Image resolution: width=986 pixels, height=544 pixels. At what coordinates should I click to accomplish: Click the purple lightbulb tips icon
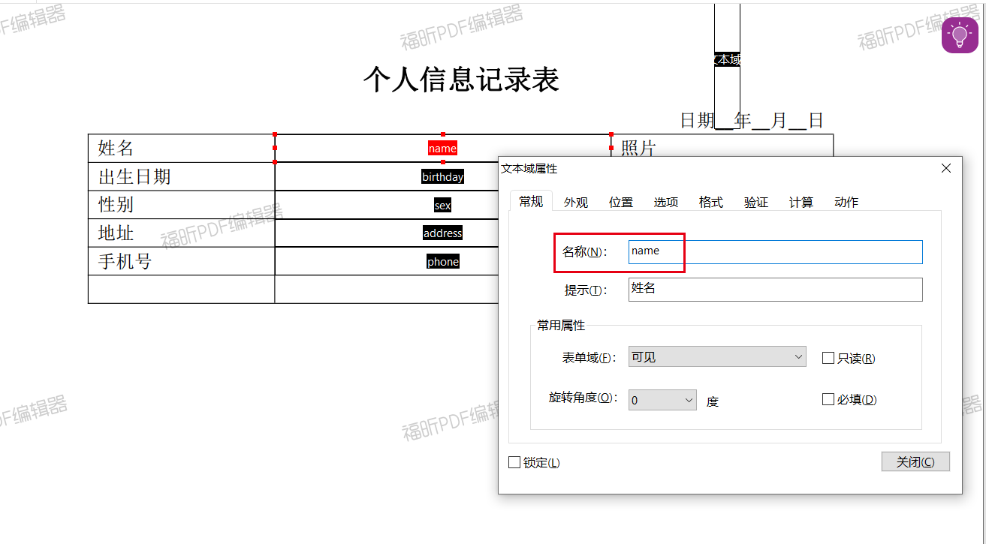[x=960, y=35]
